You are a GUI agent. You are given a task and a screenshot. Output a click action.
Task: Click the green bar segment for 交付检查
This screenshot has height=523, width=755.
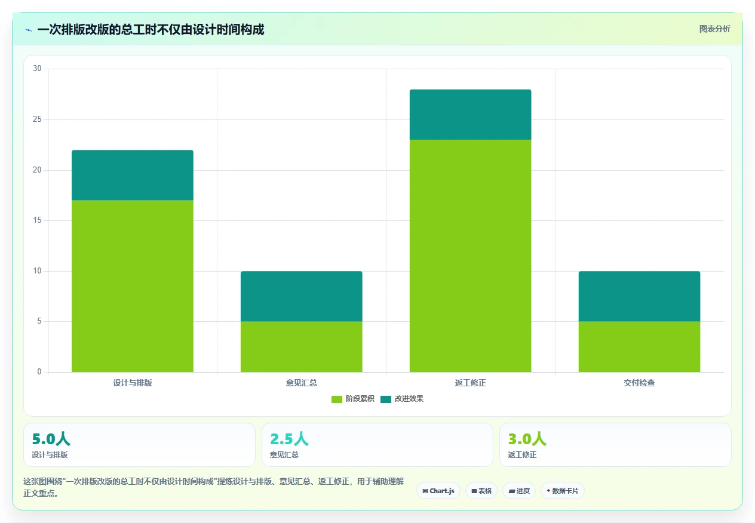pyautogui.click(x=640, y=347)
